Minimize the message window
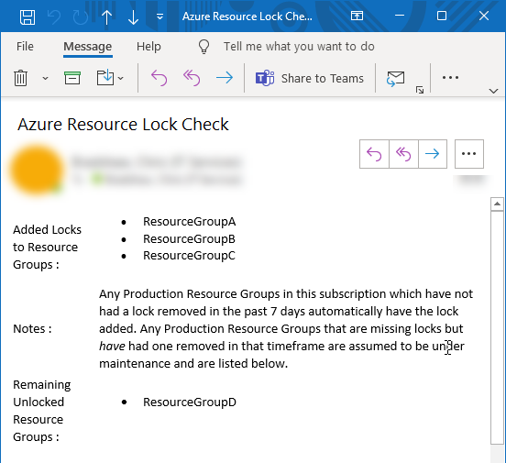The height and width of the screenshot is (463, 506). click(400, 16)
